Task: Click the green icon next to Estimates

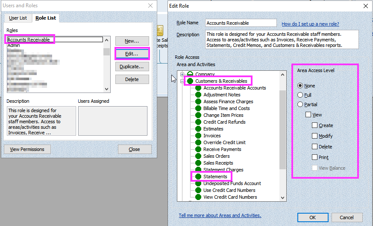Action: pos(198,129)
